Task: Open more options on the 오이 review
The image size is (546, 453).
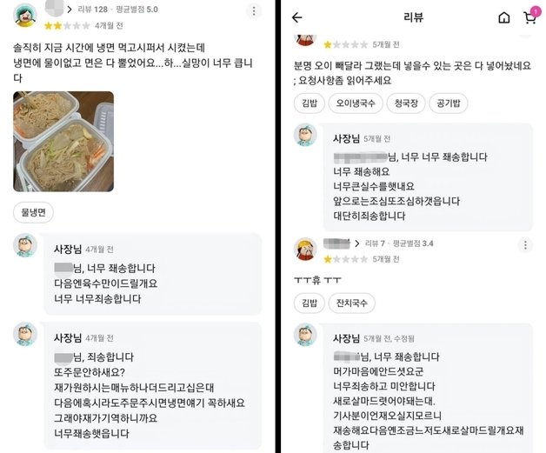Action: 530,42
